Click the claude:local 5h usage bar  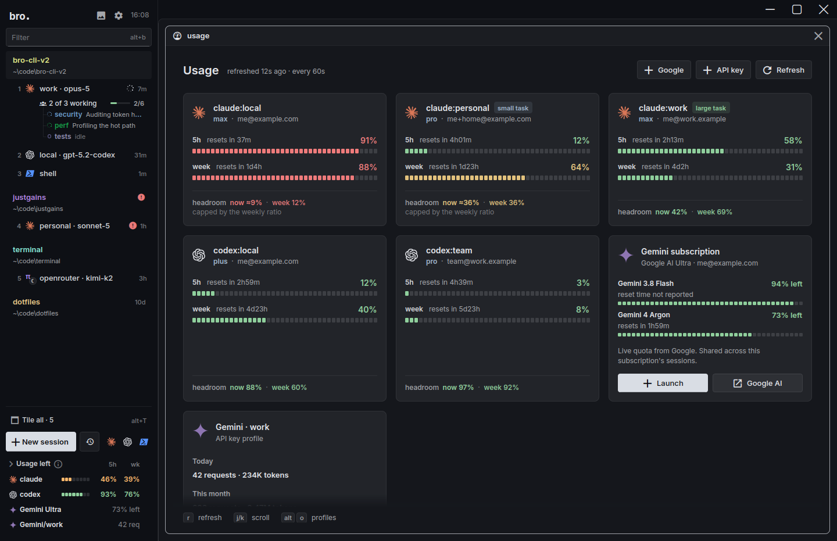click(x=285, y=151)
